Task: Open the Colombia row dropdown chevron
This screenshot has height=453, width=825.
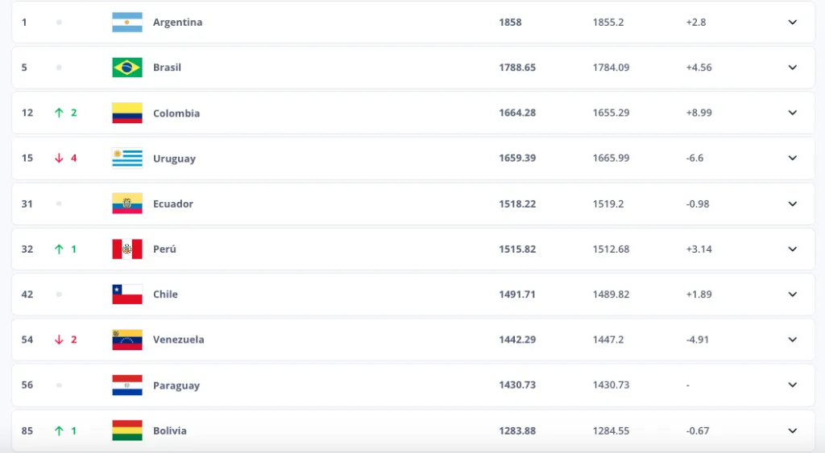Action: click(792, 113)
